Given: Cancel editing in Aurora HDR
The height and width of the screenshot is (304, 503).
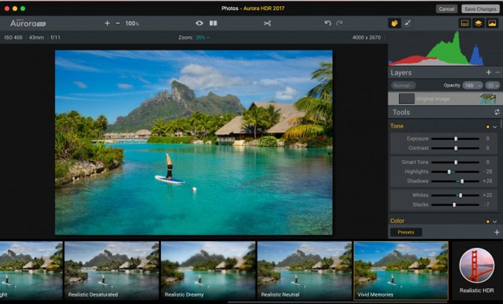Looking at the screenshot, I should pos(447,9).
